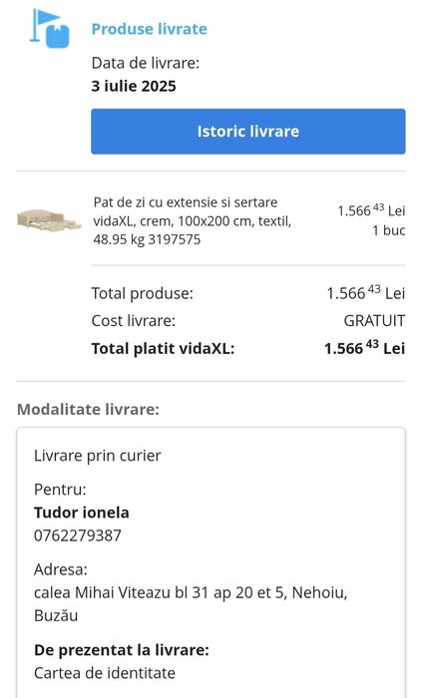Click the Cost livrare label
The image size is (422, 698).
pos(133,320)
